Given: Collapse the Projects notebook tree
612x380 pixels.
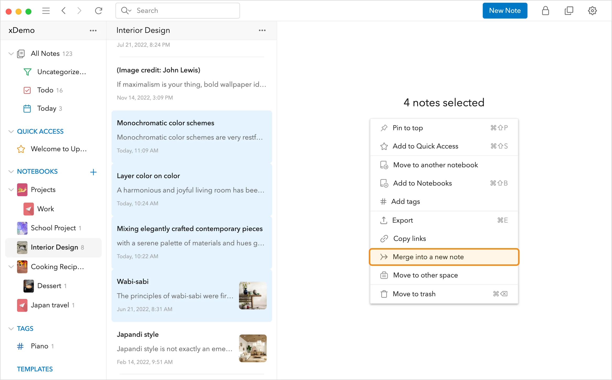Looking at the screenshot, I should point(11,190).
